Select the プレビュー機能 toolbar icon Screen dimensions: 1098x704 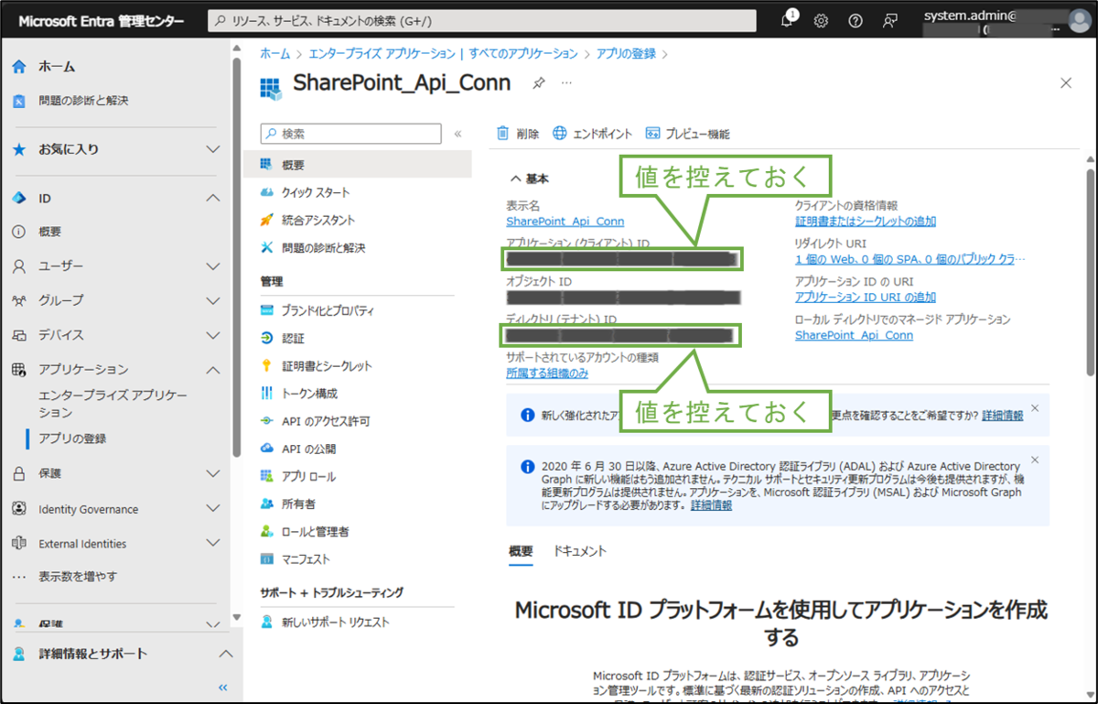[x=652, y=133]
